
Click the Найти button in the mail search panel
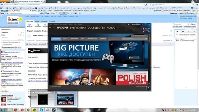tap(193, 24)
